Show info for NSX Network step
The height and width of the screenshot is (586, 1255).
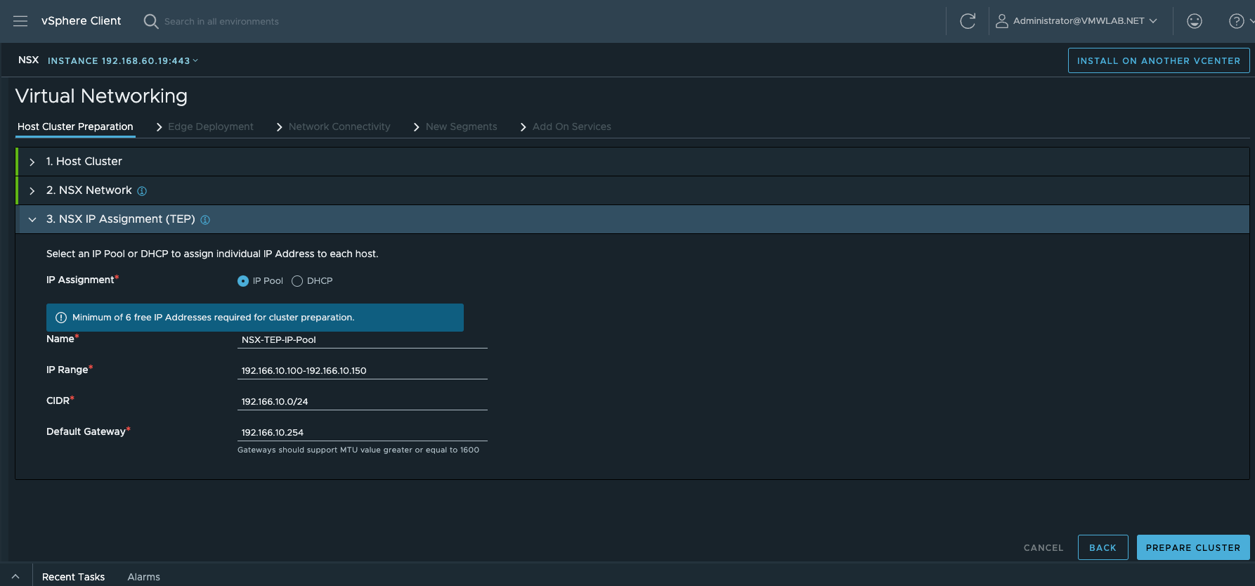tap(142, 191)
